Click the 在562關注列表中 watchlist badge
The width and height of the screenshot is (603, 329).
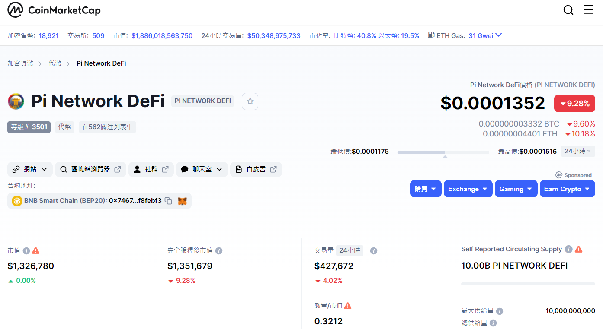point(107,127)
